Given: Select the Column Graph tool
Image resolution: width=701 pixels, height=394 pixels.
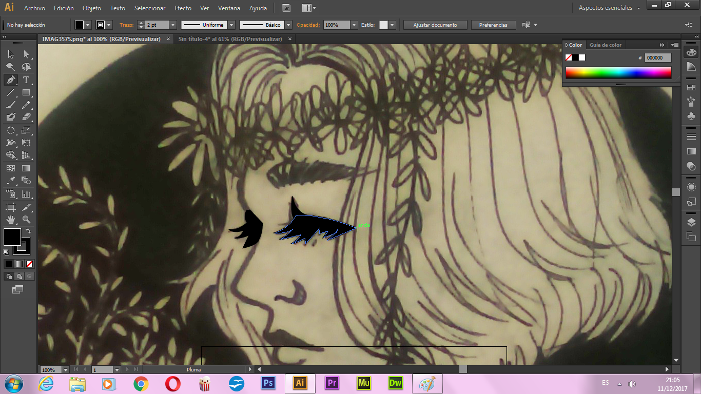Looking at the screenshot, I should (26, 194).
